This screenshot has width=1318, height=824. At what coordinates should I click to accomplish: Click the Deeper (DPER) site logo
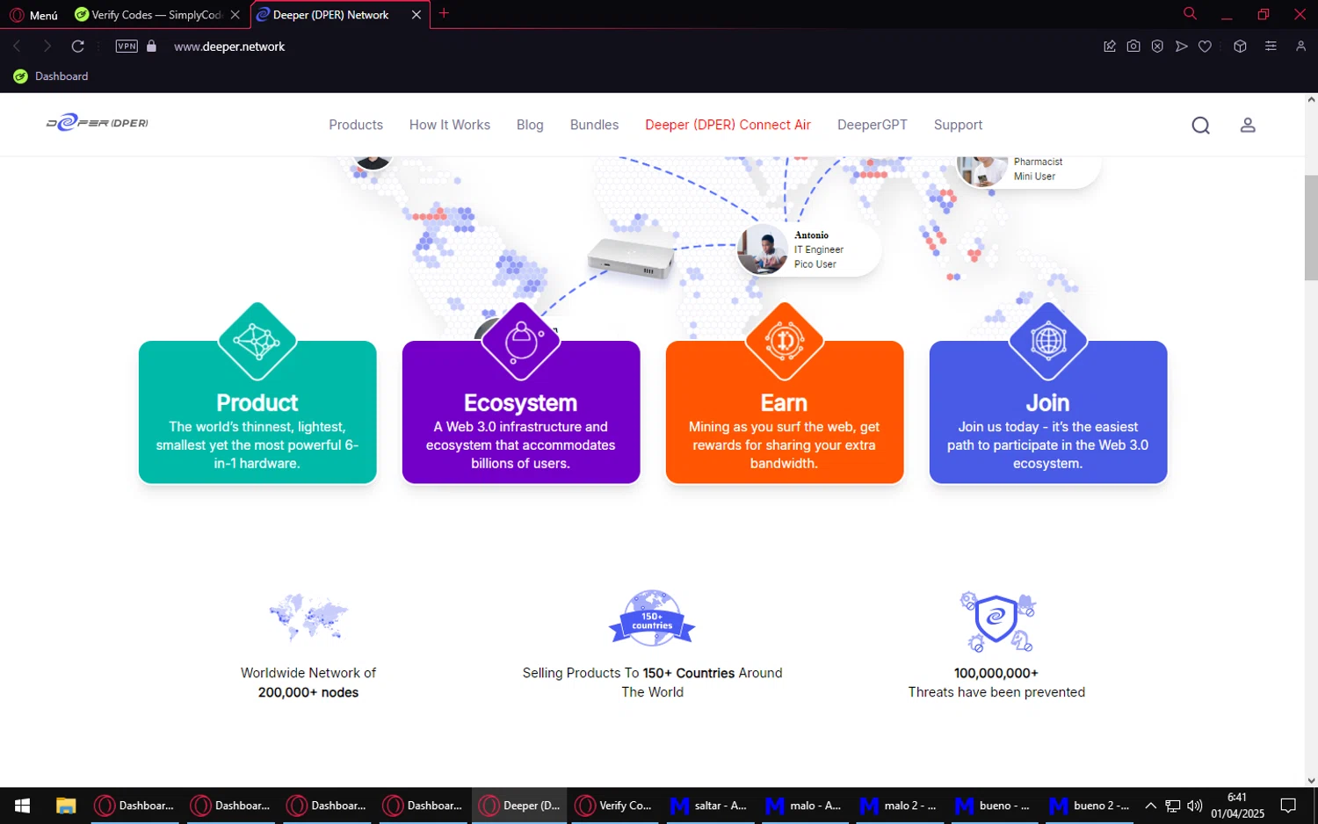tap(98, 123)
